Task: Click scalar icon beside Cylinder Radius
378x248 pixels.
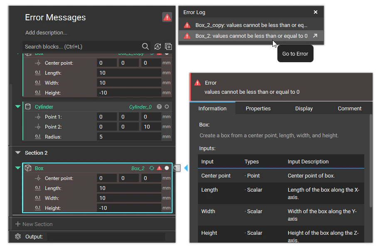Action: 38,136
